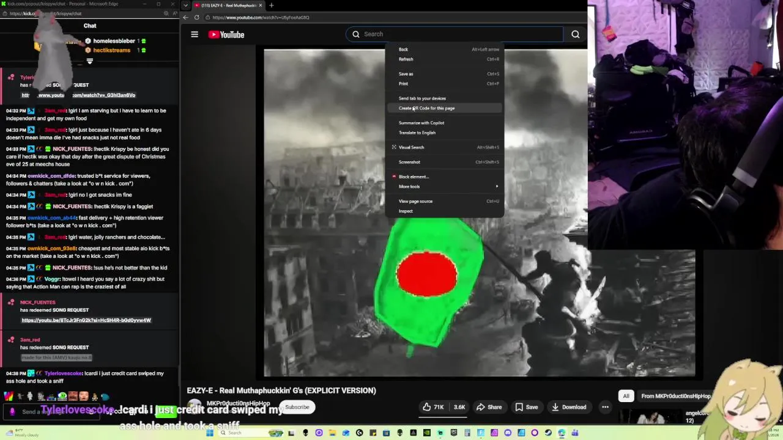This screenshot has width=783, height=440.
Task: Open the video's more actions ellipsis
Action: 605,407
